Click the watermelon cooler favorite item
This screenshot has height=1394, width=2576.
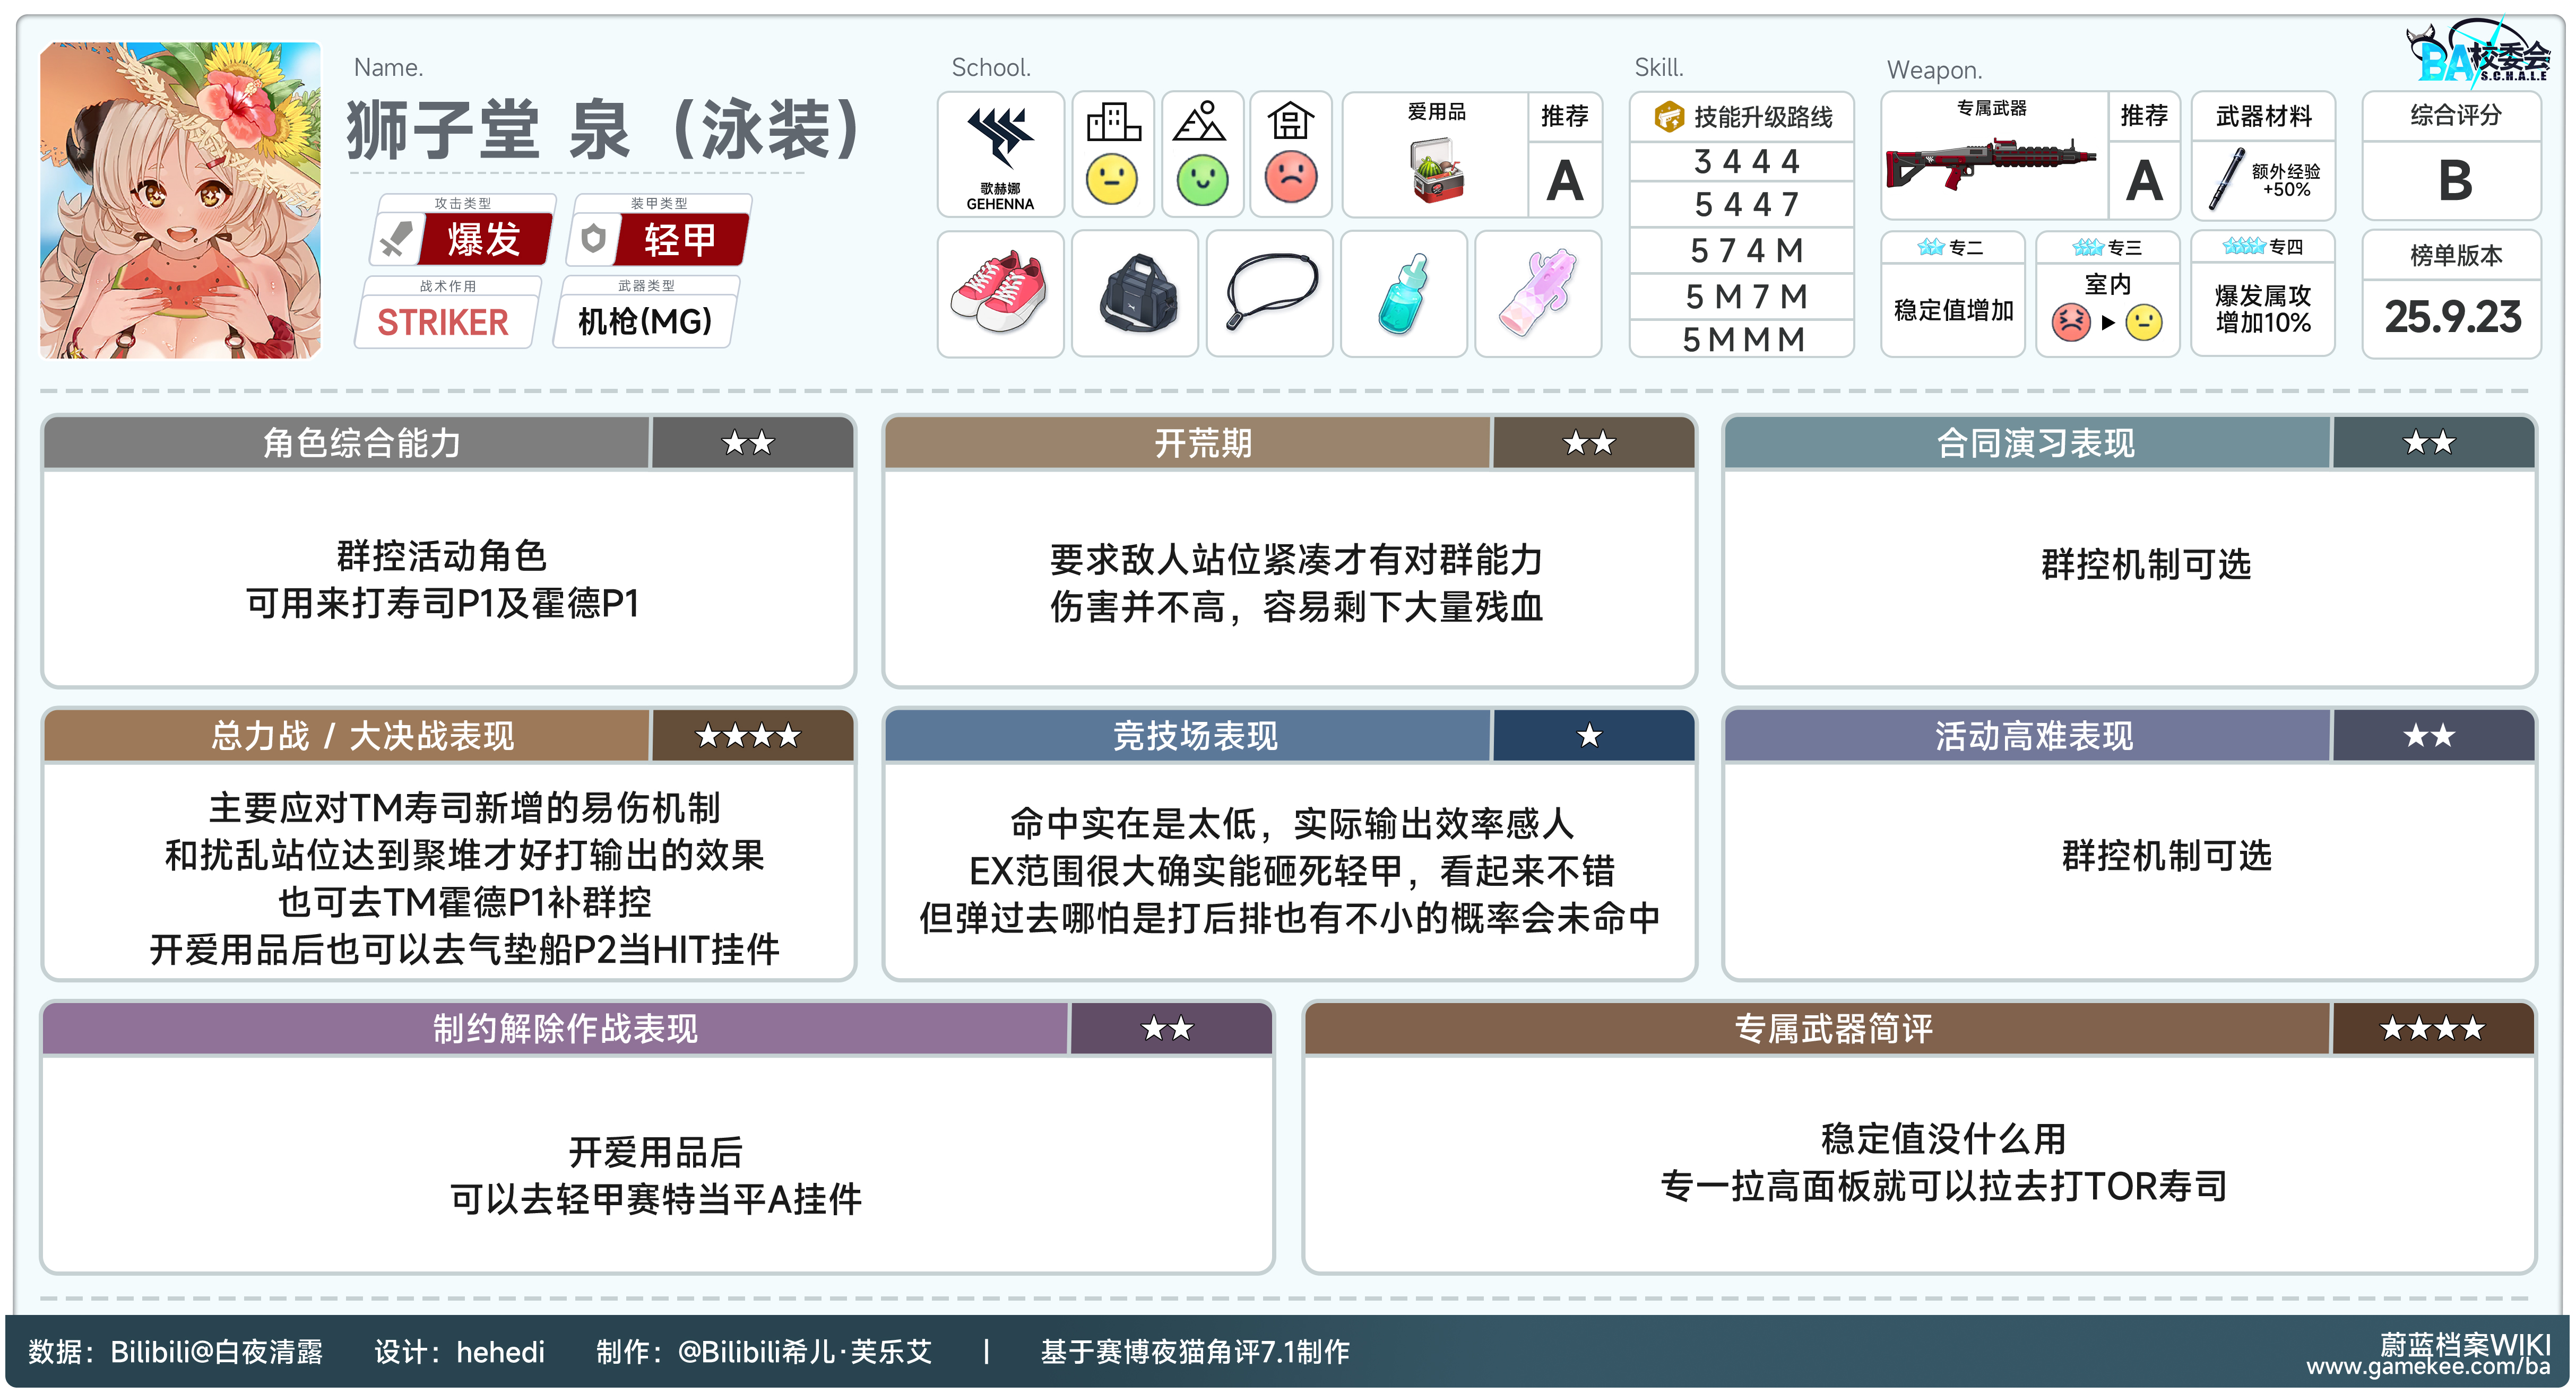(x=1437, y=172)
